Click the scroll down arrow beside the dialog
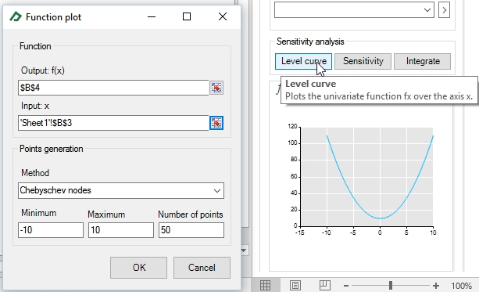 coord(244,251)
